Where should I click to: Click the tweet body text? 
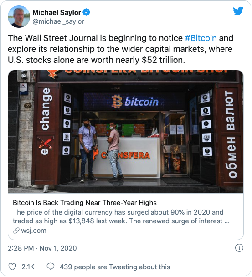click(x=120, y=49)
